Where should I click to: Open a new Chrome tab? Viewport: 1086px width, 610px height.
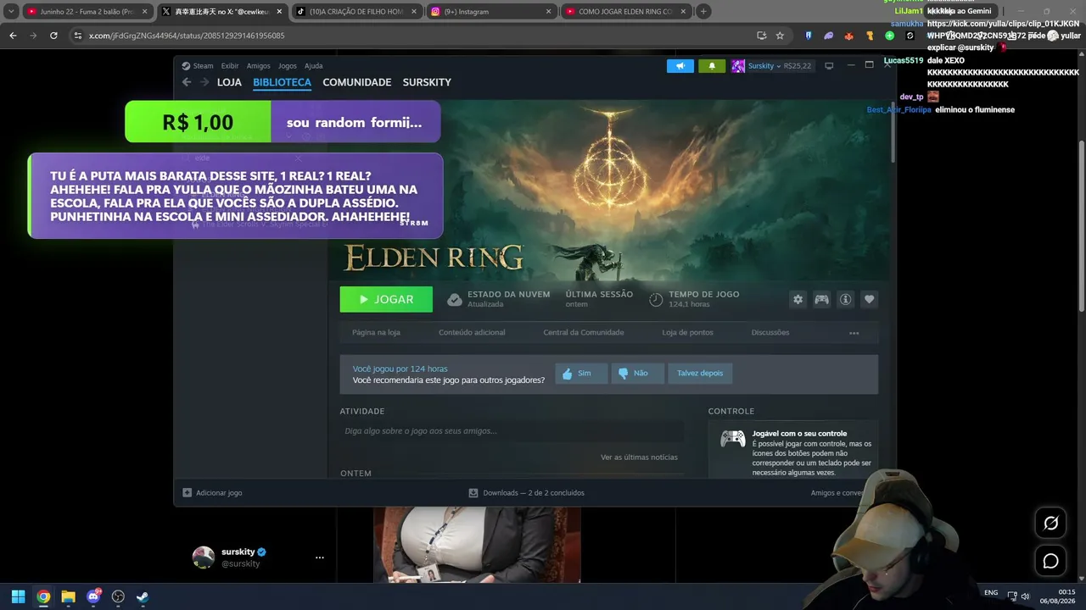[703, 12]
